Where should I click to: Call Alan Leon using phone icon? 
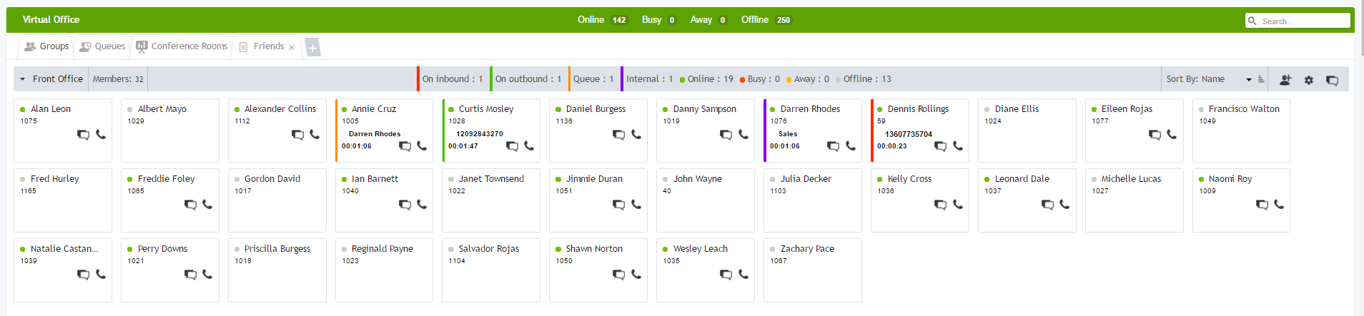pyautogui.click(x=101, y=134)
